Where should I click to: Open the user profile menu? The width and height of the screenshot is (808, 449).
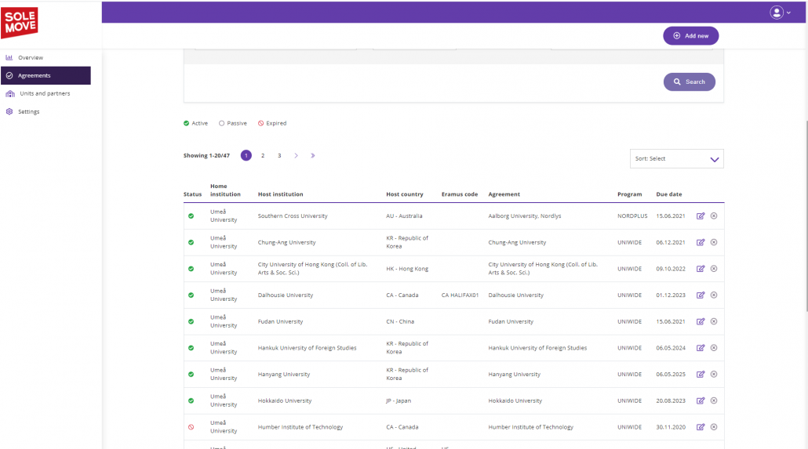tap(781, 13)
